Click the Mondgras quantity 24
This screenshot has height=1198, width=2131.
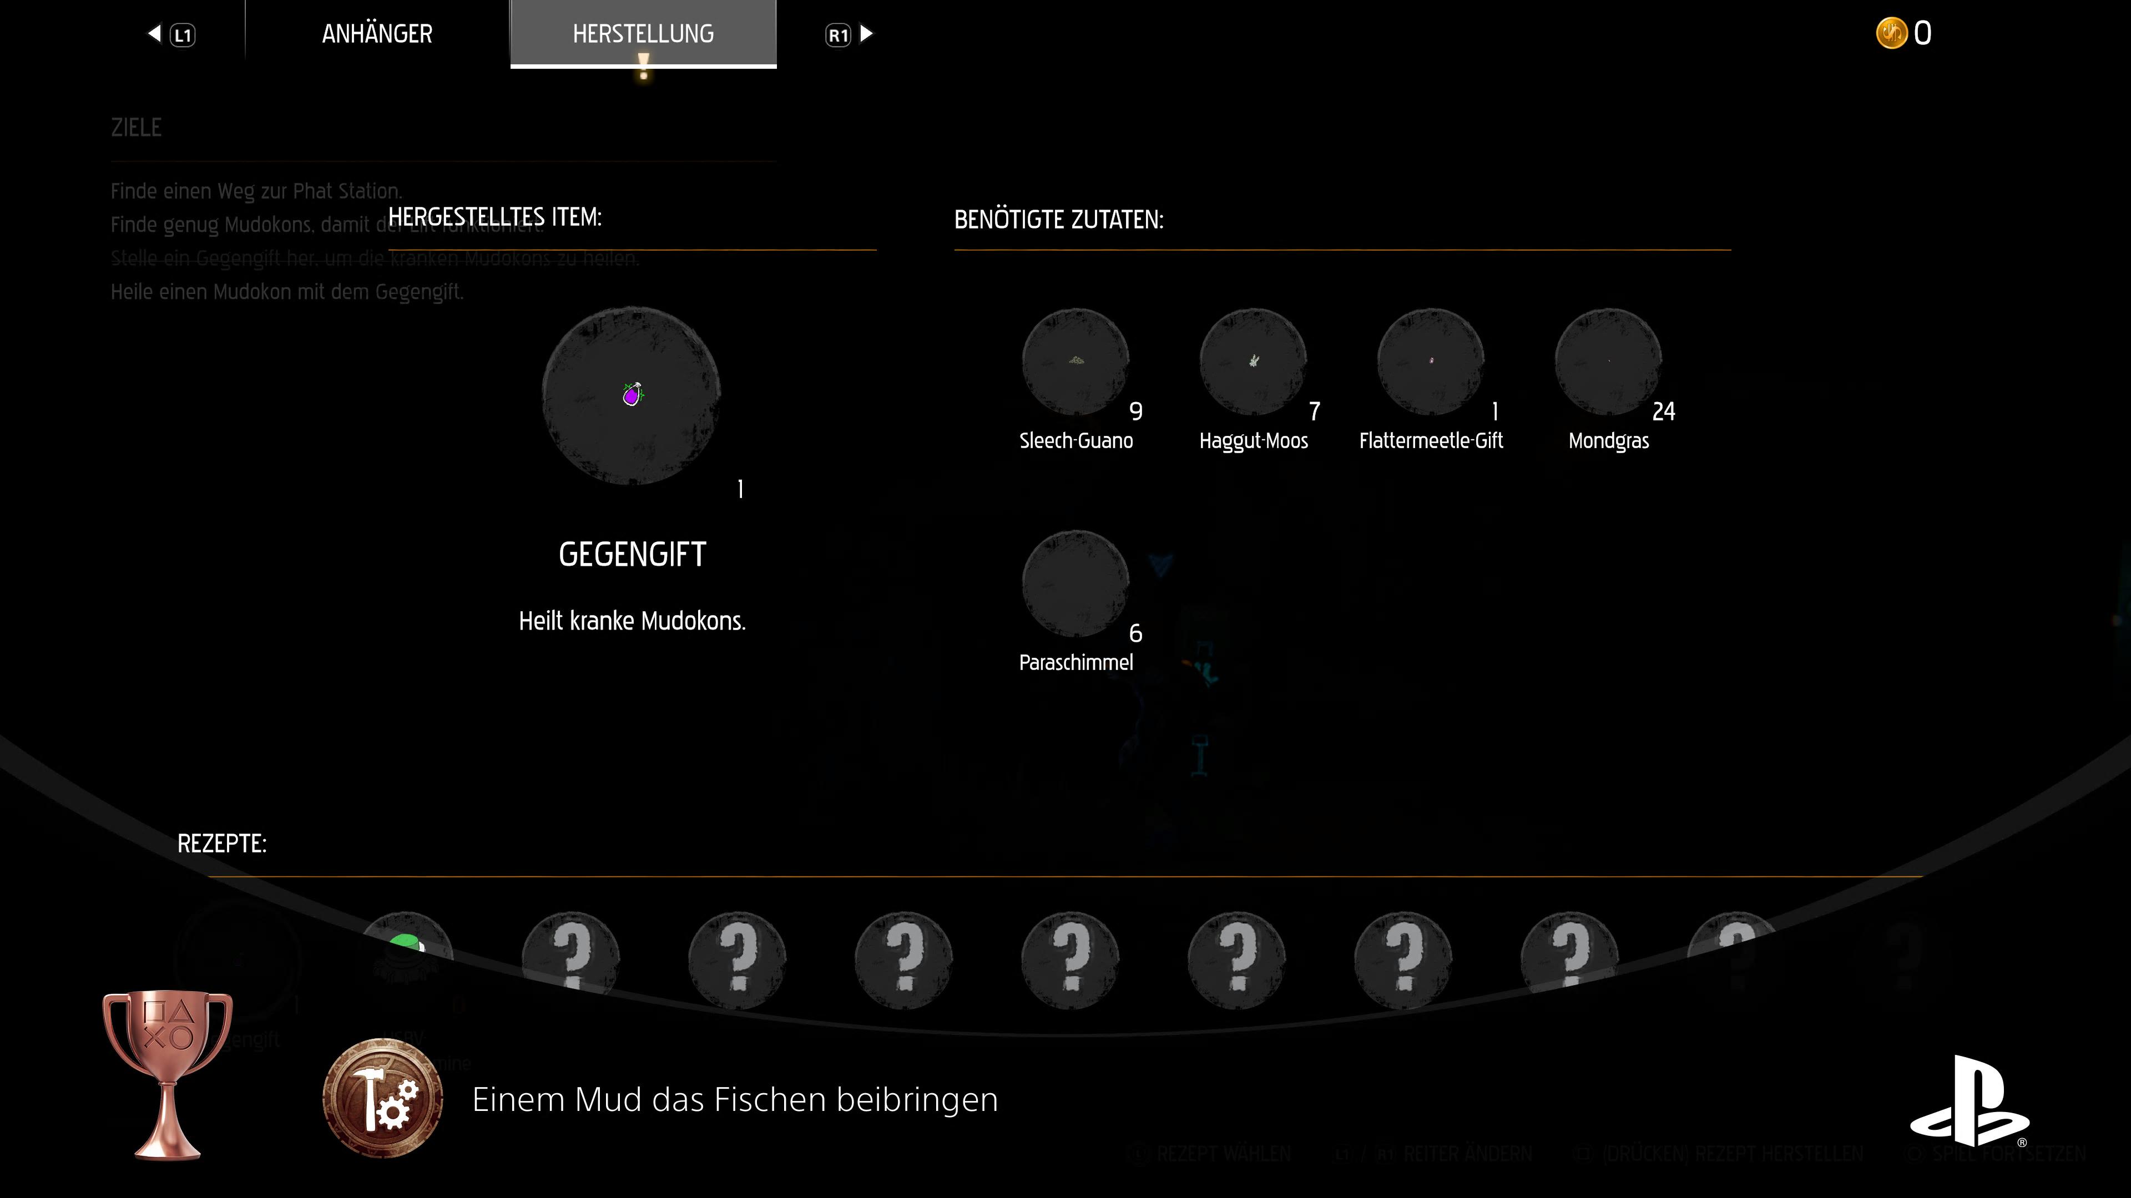pos(1664,412)
